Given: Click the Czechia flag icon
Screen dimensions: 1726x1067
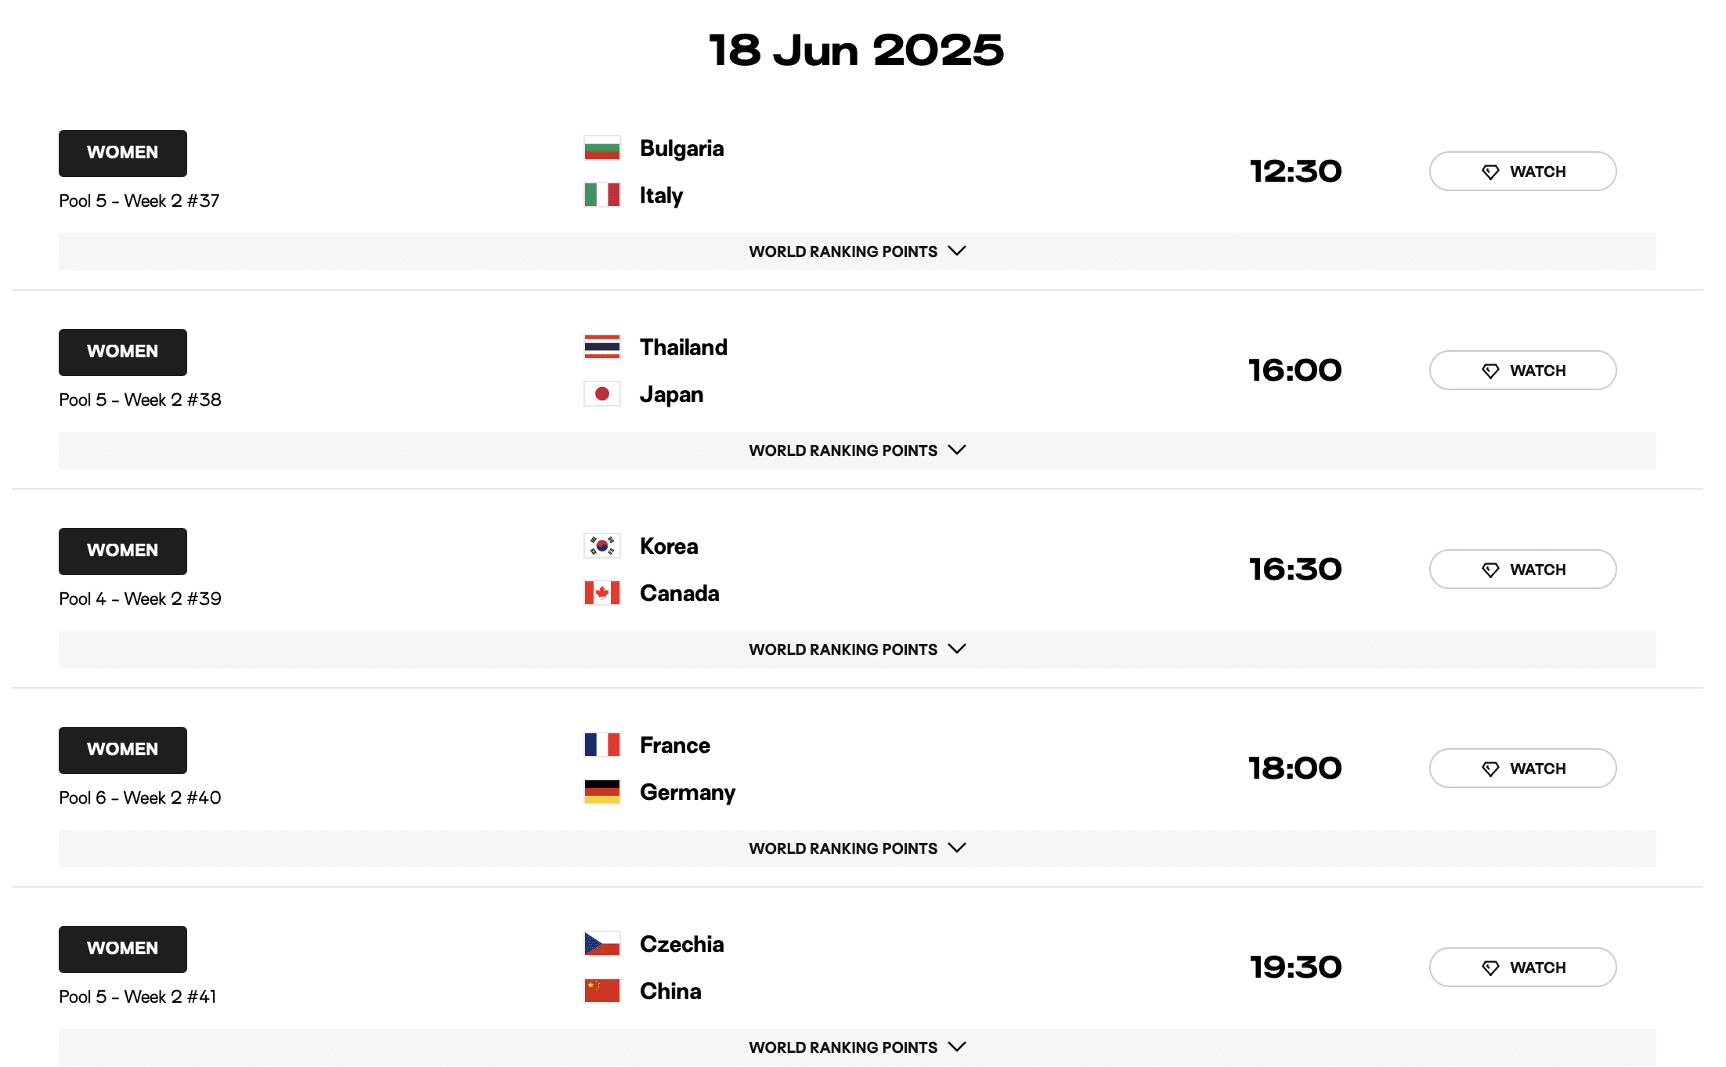Looking at the screenshot, I should (601, 944).
